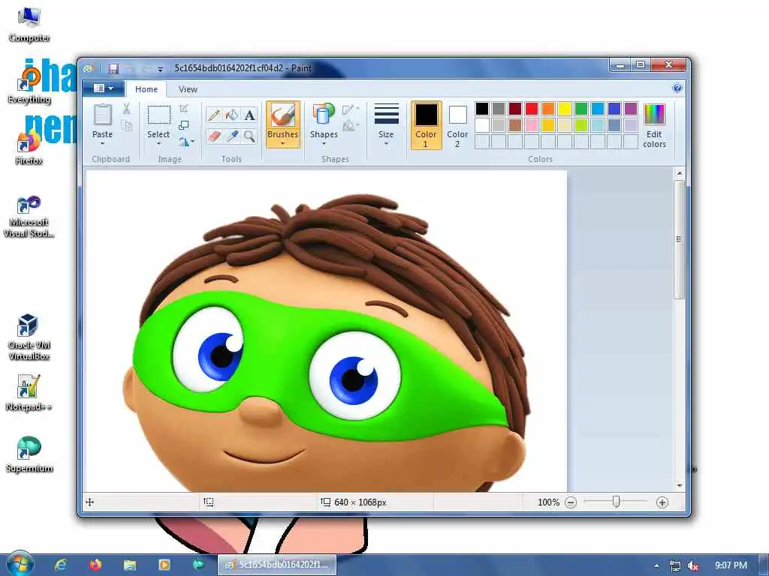Click the 100% zoom level text

(548, 502)
